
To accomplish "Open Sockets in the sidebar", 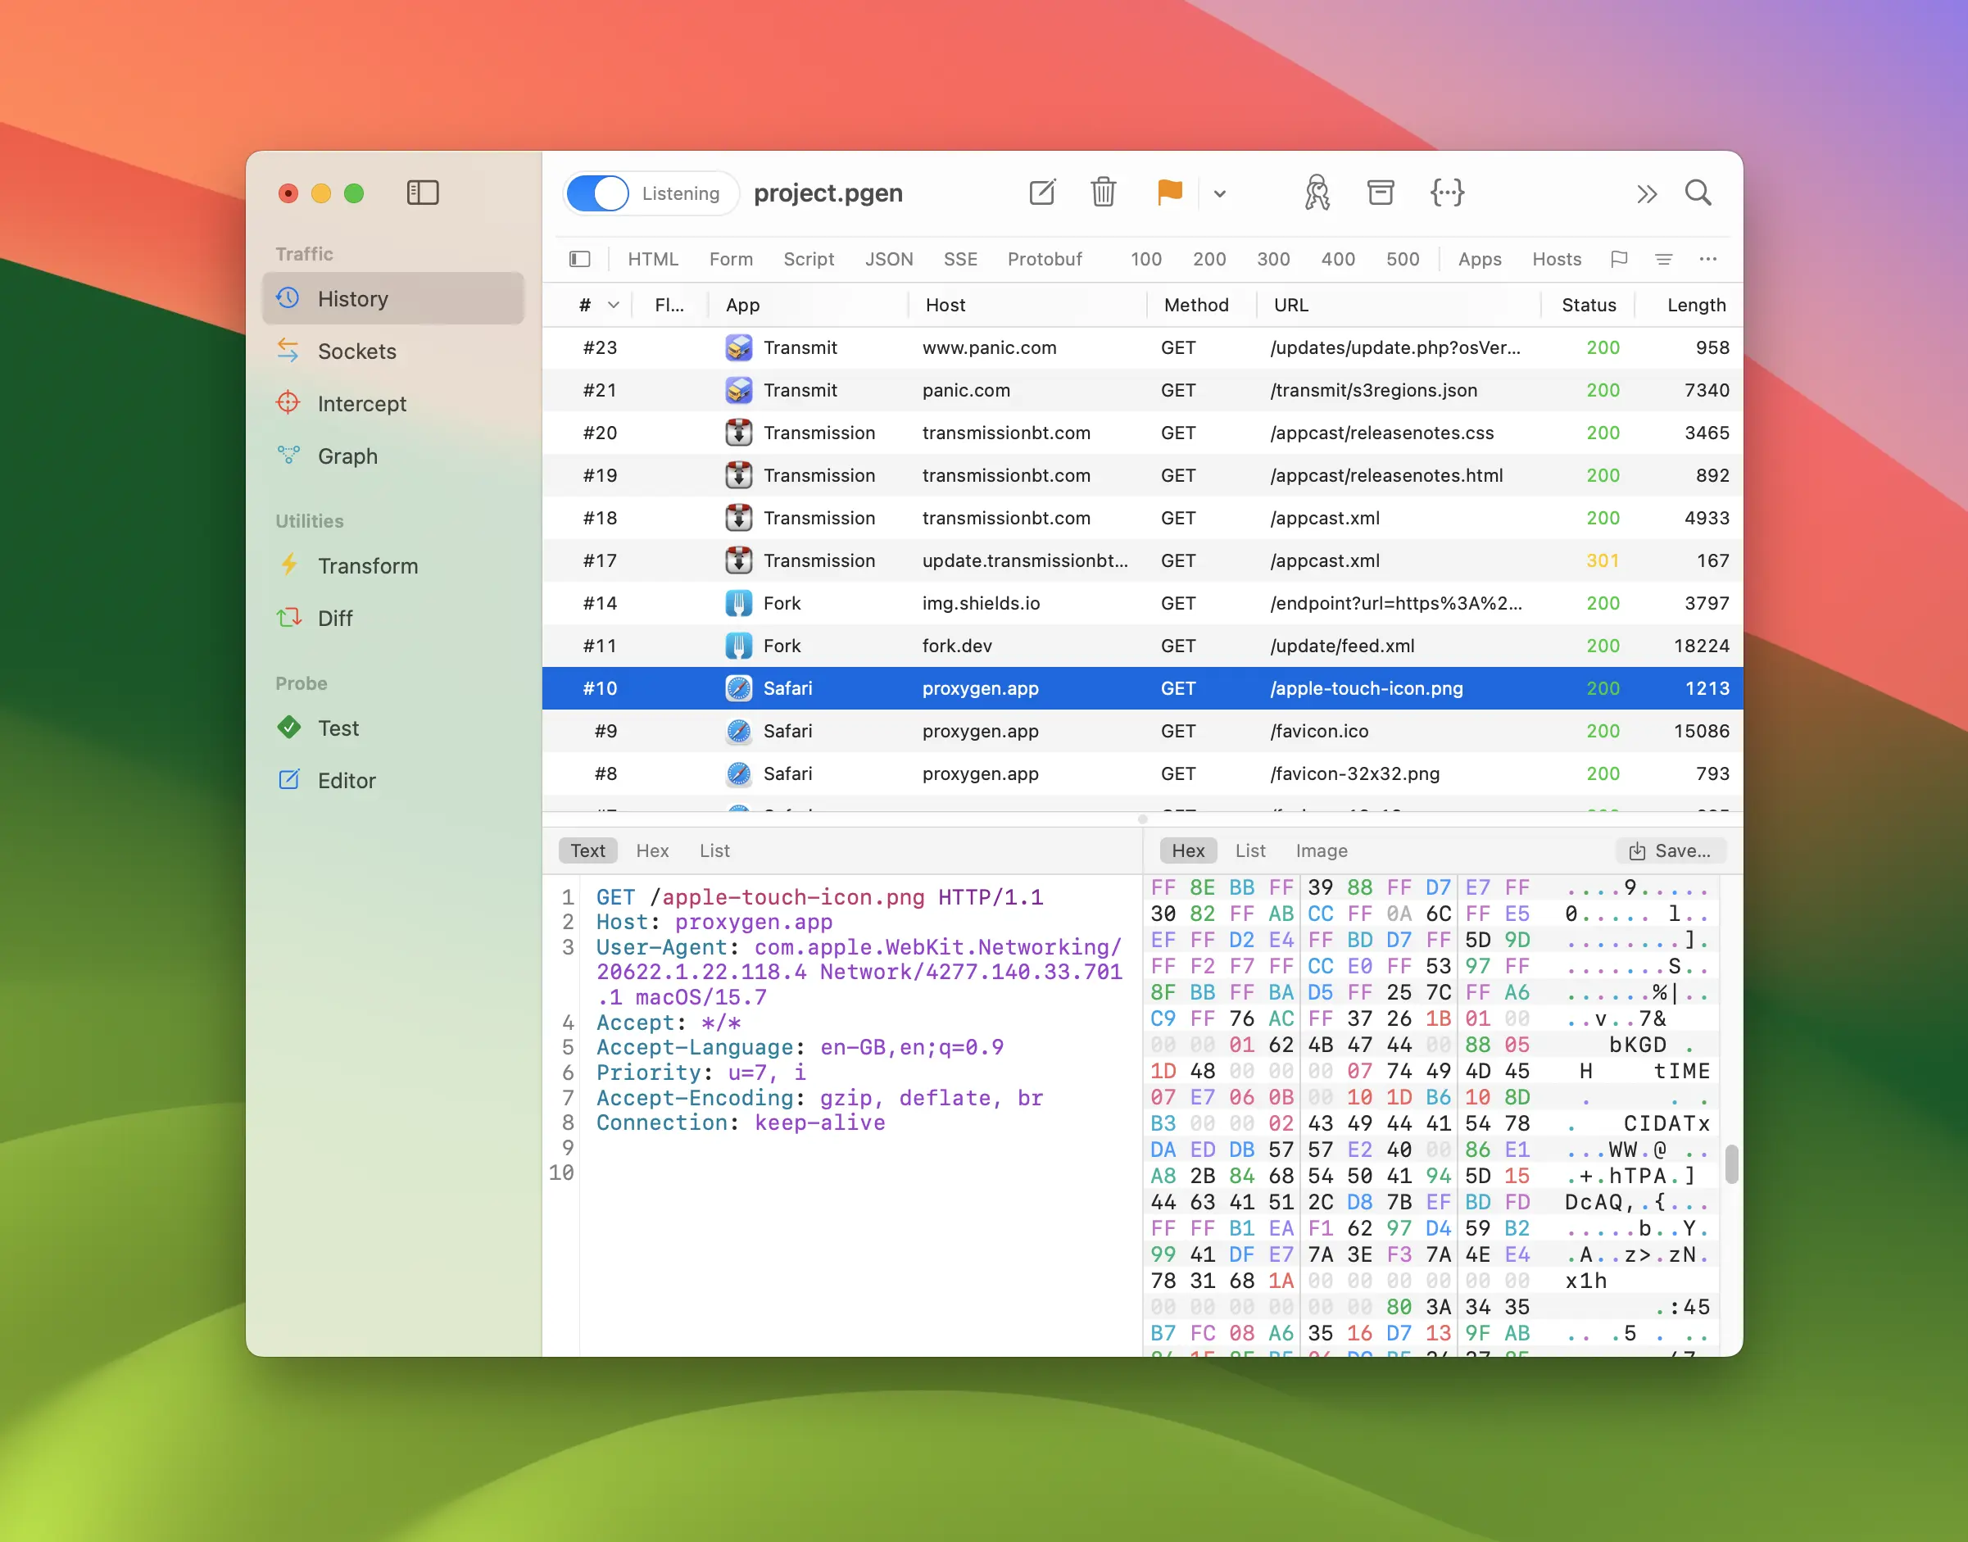I will (392, 351).
